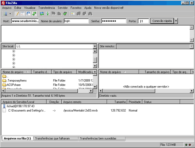Click remote path /jessica/Mentalist 2x03.mvb
The height and width of the screenshot is (148, 195).
pos(80,110)
